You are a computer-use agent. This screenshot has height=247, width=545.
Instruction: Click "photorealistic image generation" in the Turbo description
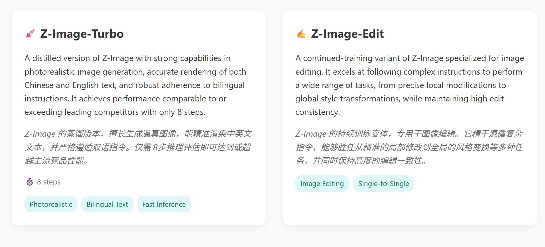[x=84, y=72]
